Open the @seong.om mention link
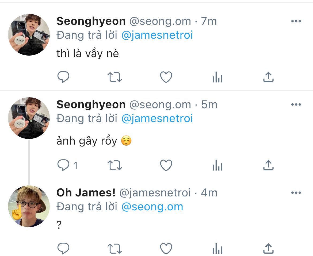313x256 pixels. pos(152,207)
